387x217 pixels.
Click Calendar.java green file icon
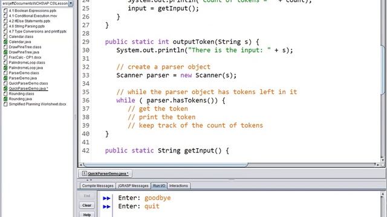point(5,42)
